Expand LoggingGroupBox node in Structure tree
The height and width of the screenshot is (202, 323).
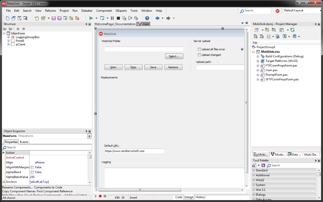pyautogui.click(x=9, y=37)
